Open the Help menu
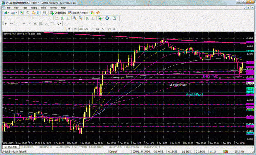This screenshot has height=155, width=256. [63, 8]
